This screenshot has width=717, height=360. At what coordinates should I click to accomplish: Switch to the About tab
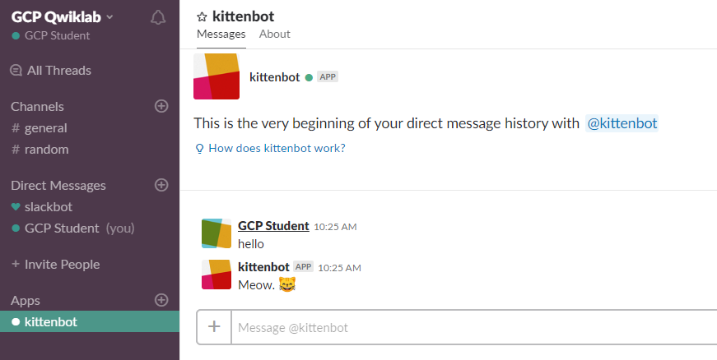tap(274, 34)
